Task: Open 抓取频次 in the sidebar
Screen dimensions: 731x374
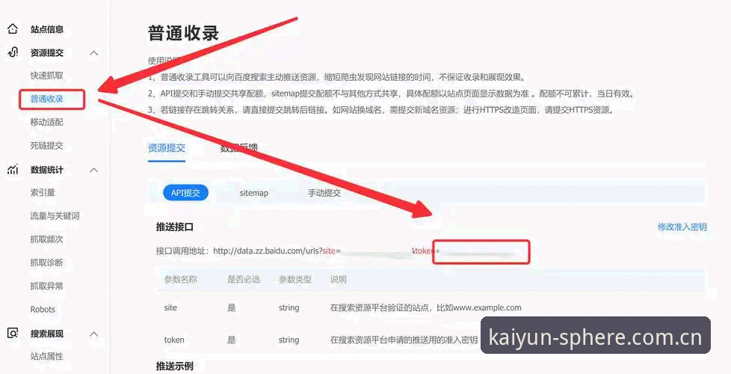Action: (x=46, y=239)
